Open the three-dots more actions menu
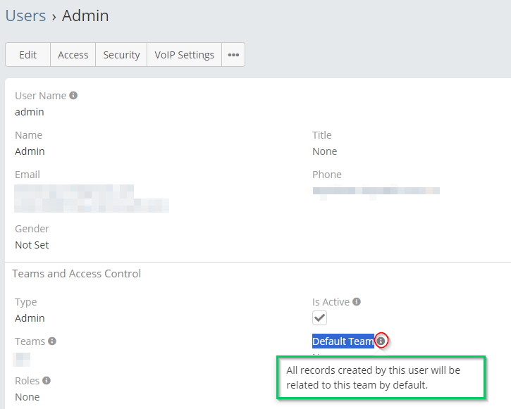The height and width of the screenshot is (409, 511). [233, 55]
